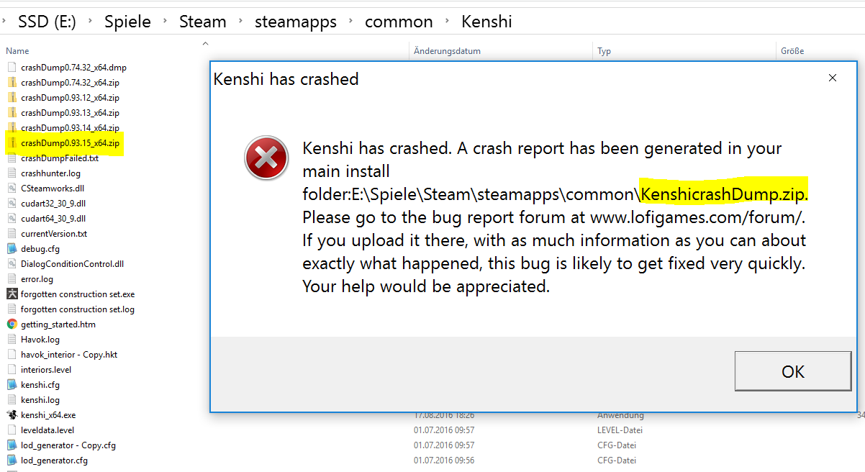Sort by Größe column header

coord(792,51)
